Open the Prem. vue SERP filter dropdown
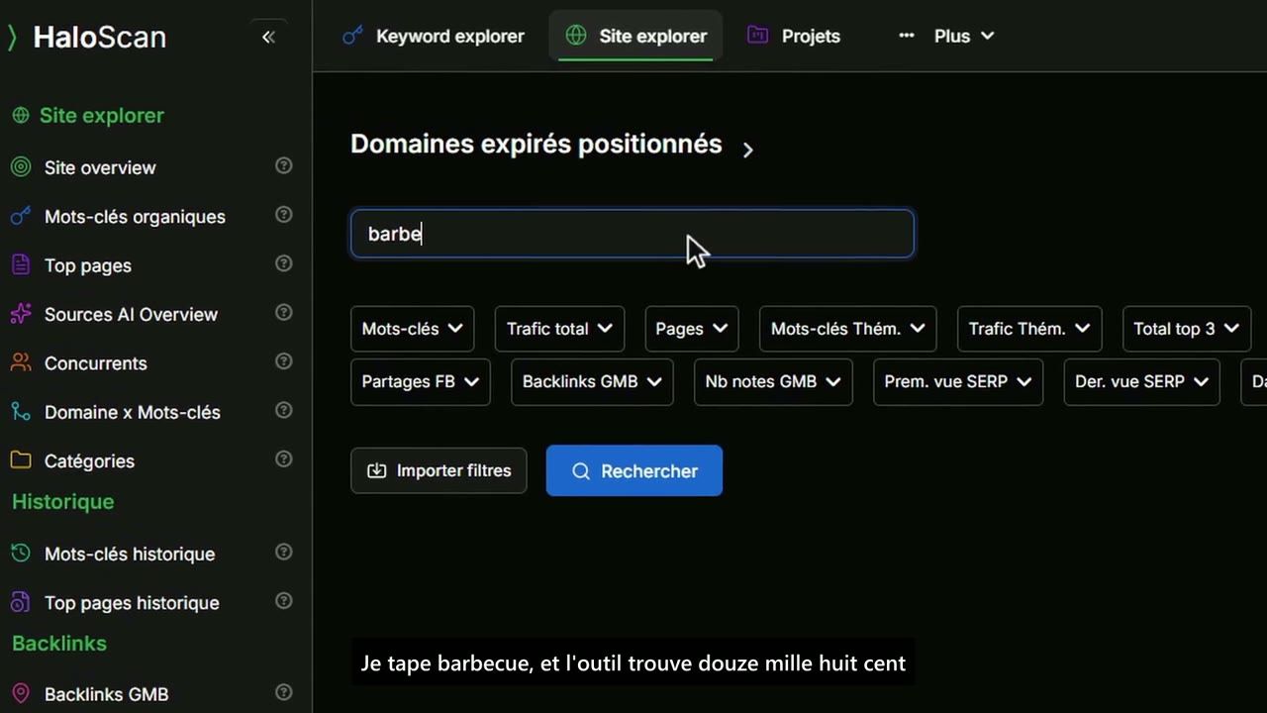 point(958,381)
